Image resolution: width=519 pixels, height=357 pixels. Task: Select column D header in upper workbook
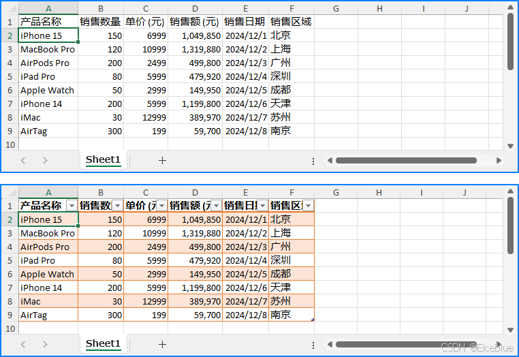(195, 9)
